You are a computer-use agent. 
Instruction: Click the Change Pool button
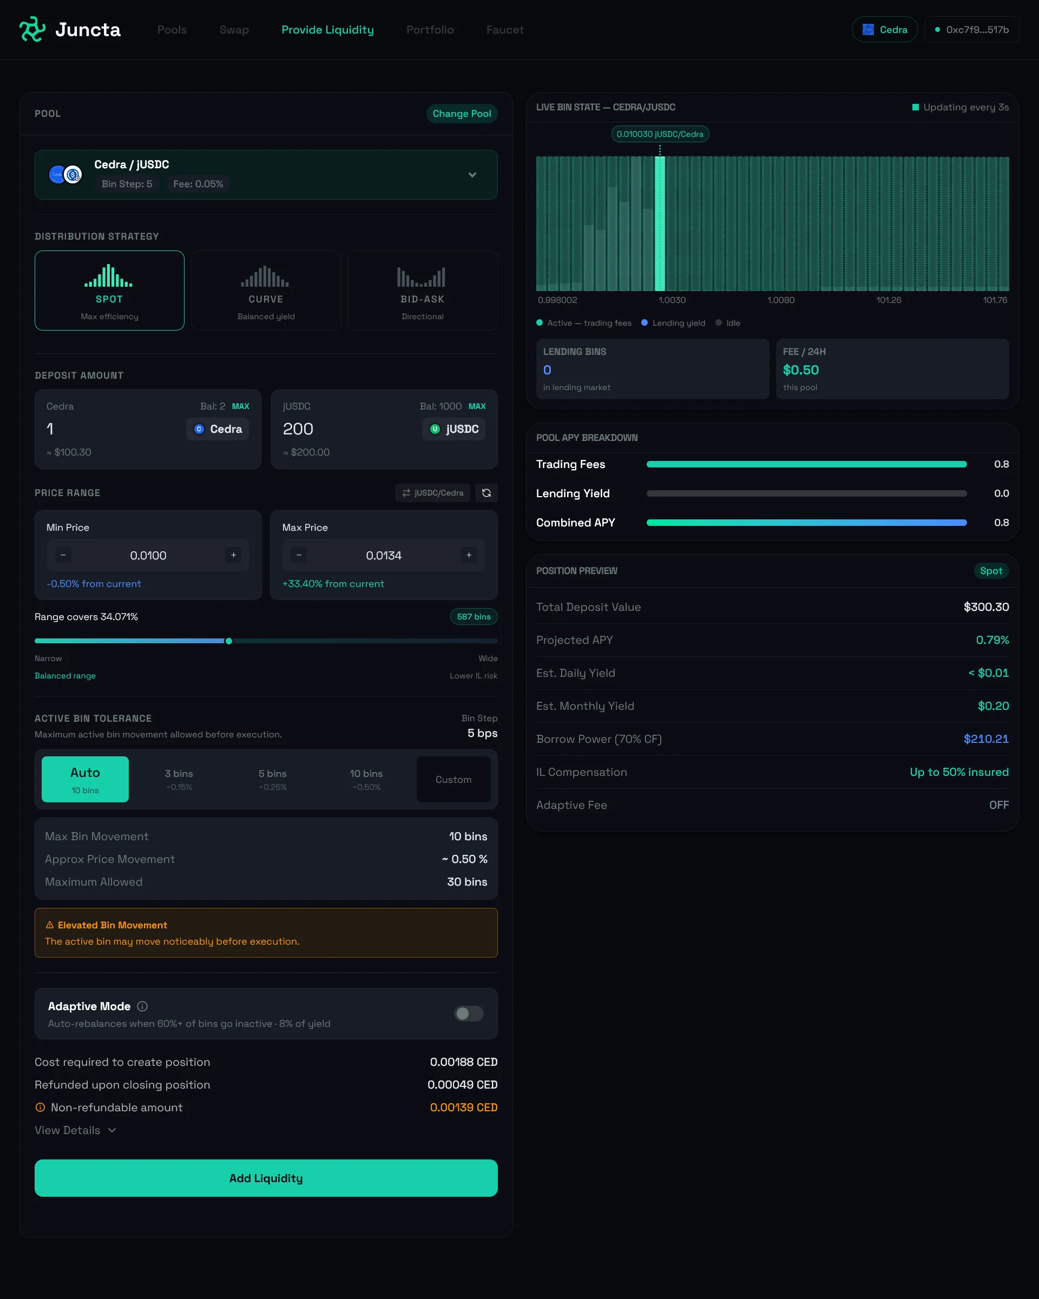point(462,113)
